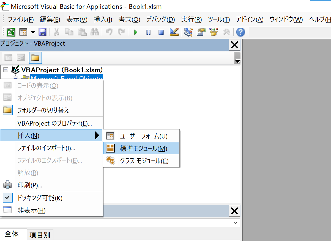Open the dropdown arrow beside the view buttons

[33, 32]
